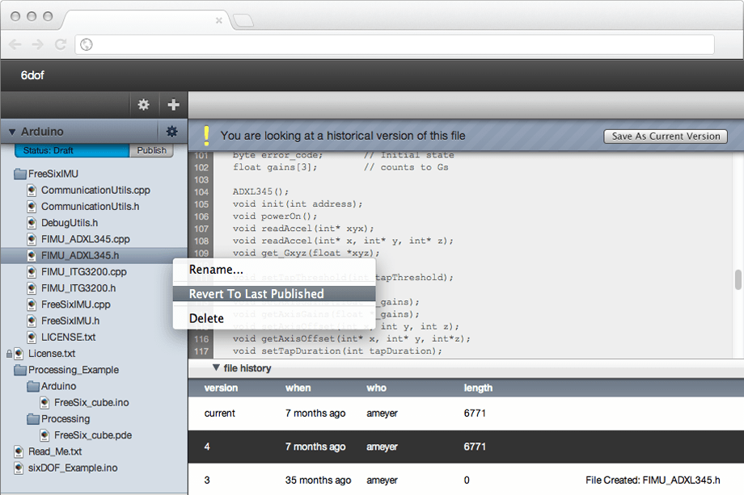The image size is (744, 495).
Task: Click the lock icon beside License.txt
Action: [x=9, y=354]
